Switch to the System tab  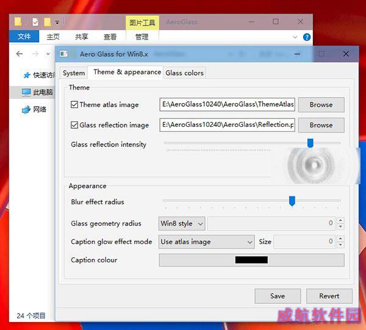click(x=74, y=73)
